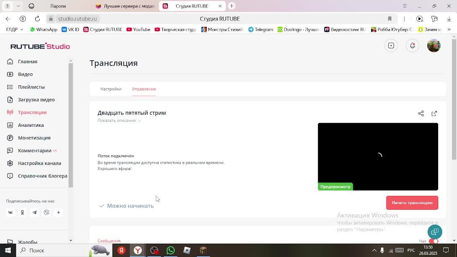Open Аналитика section

pos(31,125)
